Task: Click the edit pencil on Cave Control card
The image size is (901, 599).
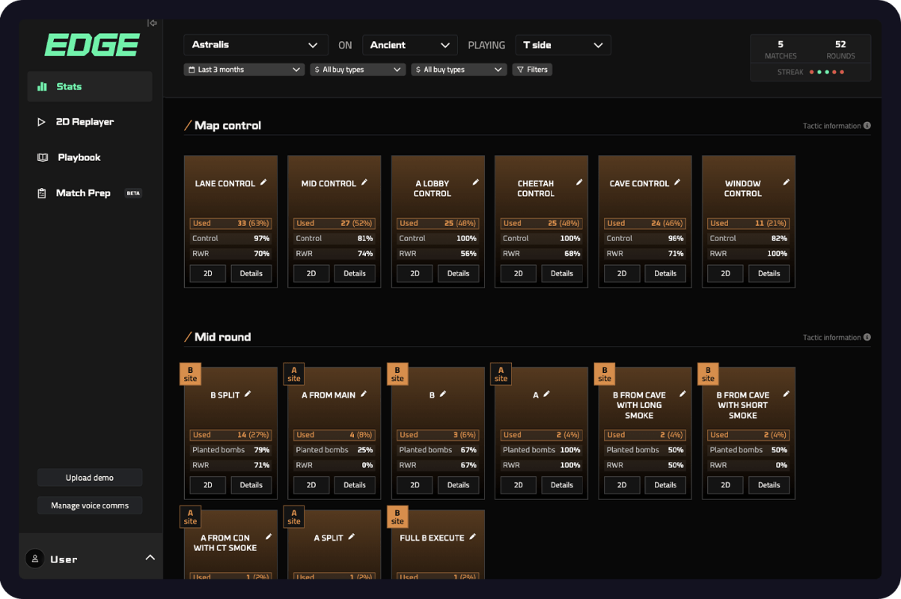Action: pyautogui.click(x=677, y=183)
